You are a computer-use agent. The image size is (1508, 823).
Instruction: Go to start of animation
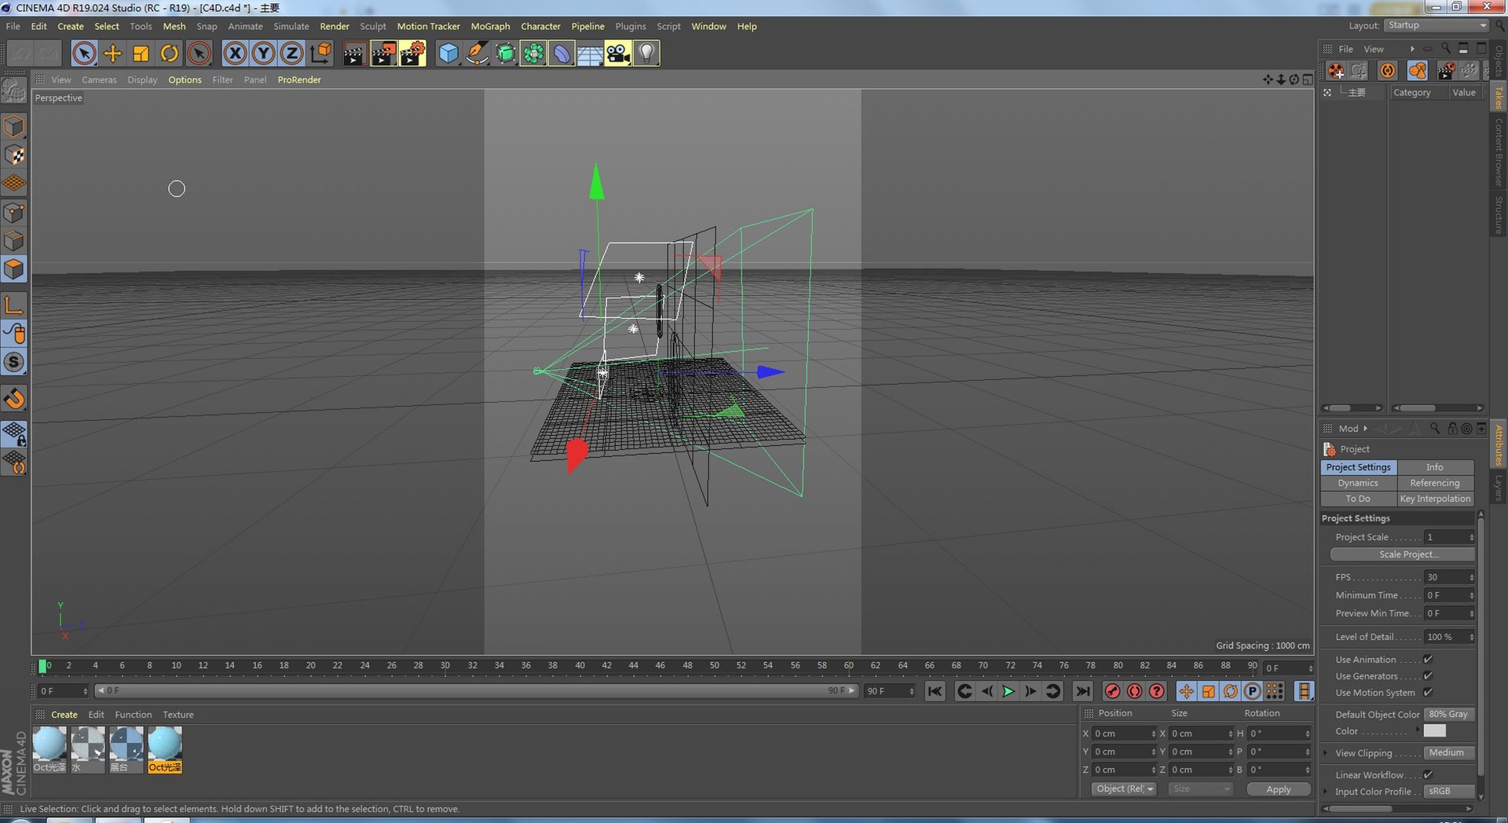(935, 691)
